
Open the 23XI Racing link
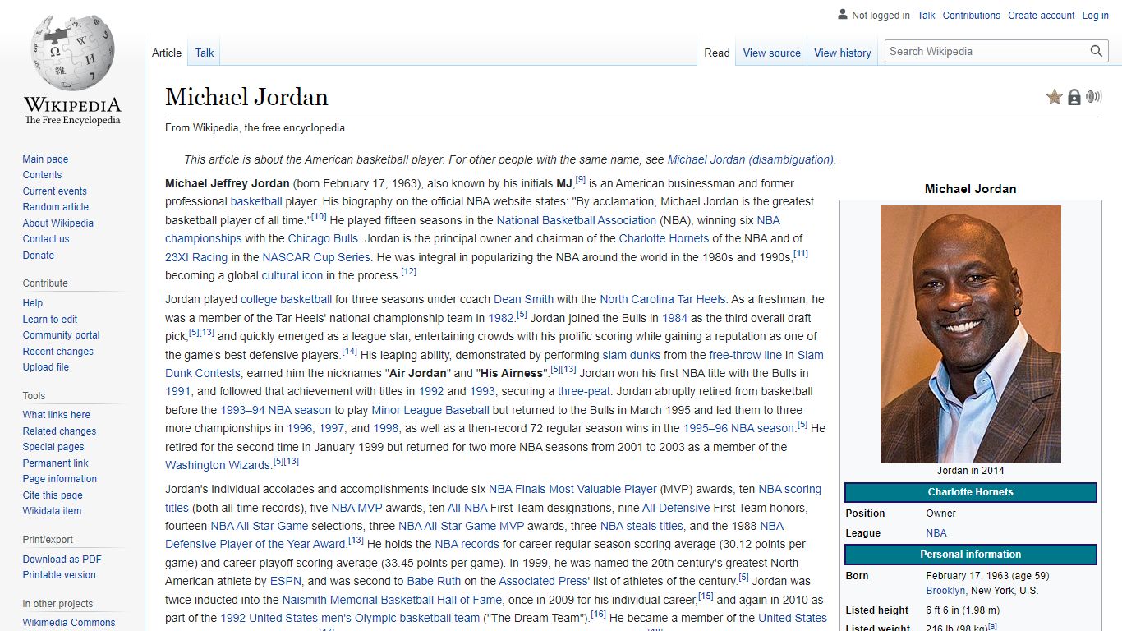point(196,257)
